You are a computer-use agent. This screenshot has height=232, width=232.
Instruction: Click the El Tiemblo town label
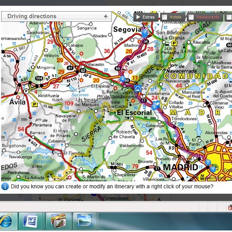click(x=74, y=153)
